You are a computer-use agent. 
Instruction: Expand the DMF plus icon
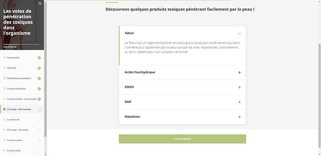[x=239, y=102]
